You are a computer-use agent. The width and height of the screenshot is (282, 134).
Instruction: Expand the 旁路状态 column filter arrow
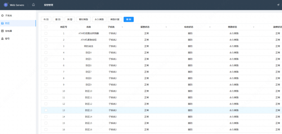254,27
